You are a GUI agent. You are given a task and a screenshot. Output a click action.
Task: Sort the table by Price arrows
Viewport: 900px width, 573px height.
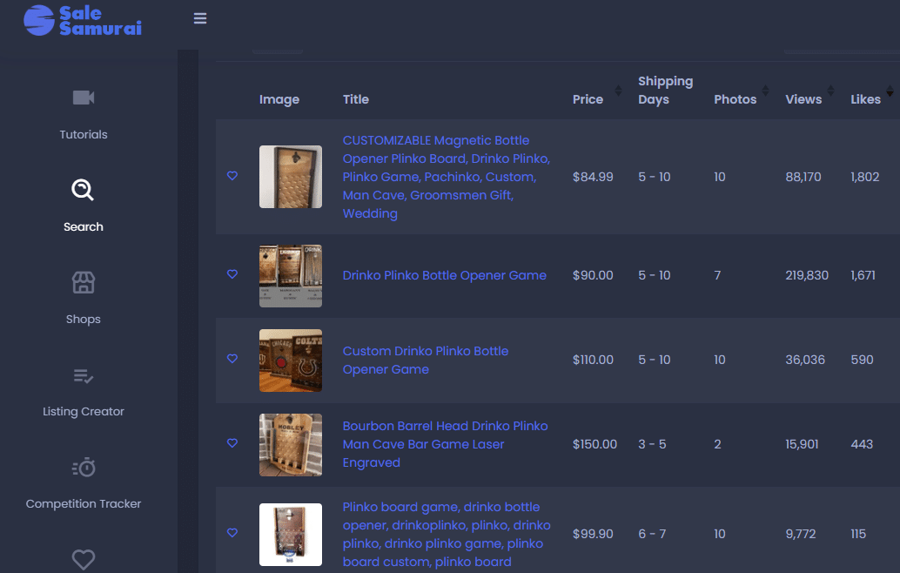pos(618,91)
